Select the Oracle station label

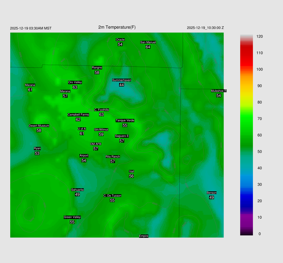coord(120,40)
